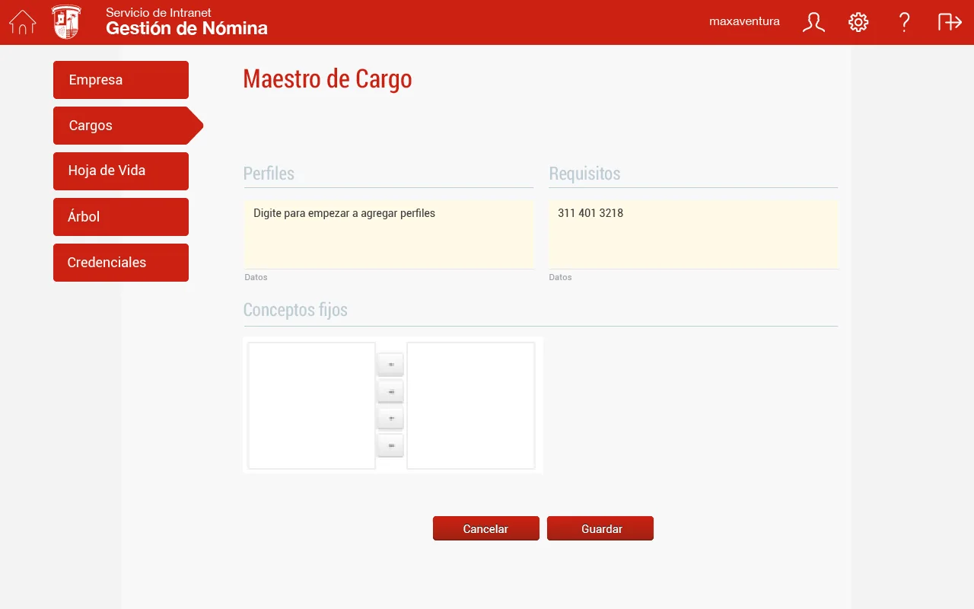Click the Cancelar button

coord(485,528)
